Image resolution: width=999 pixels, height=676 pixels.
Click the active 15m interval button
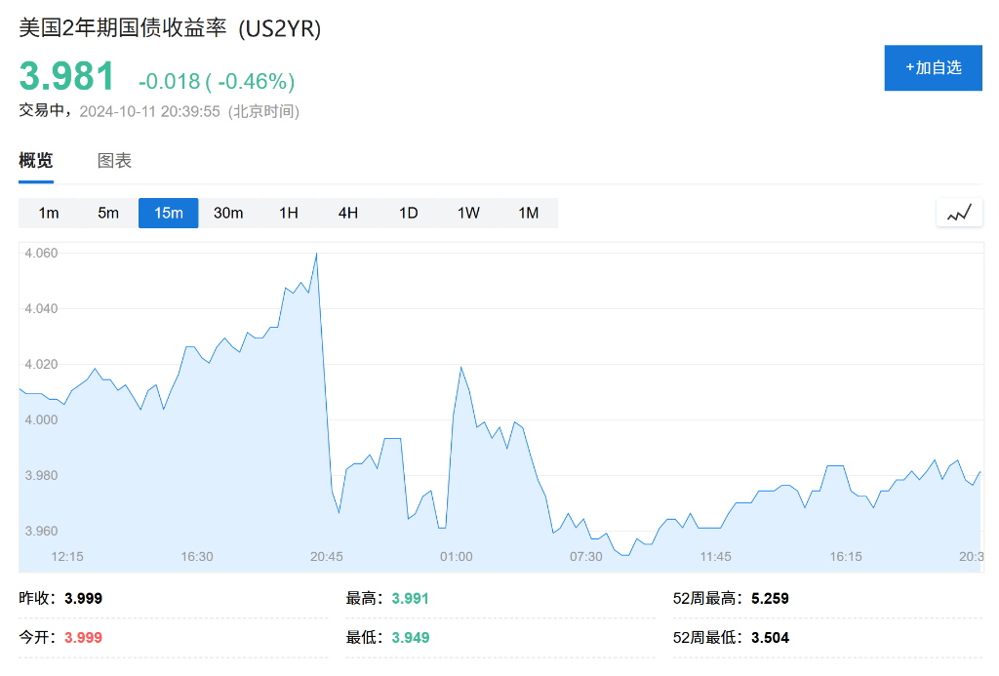(x=168, y=213)
